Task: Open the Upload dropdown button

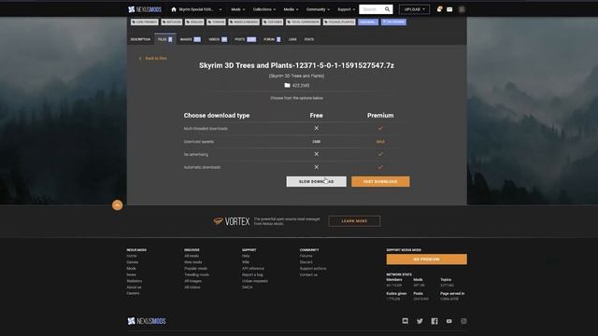Action: (x=414, y=9)
